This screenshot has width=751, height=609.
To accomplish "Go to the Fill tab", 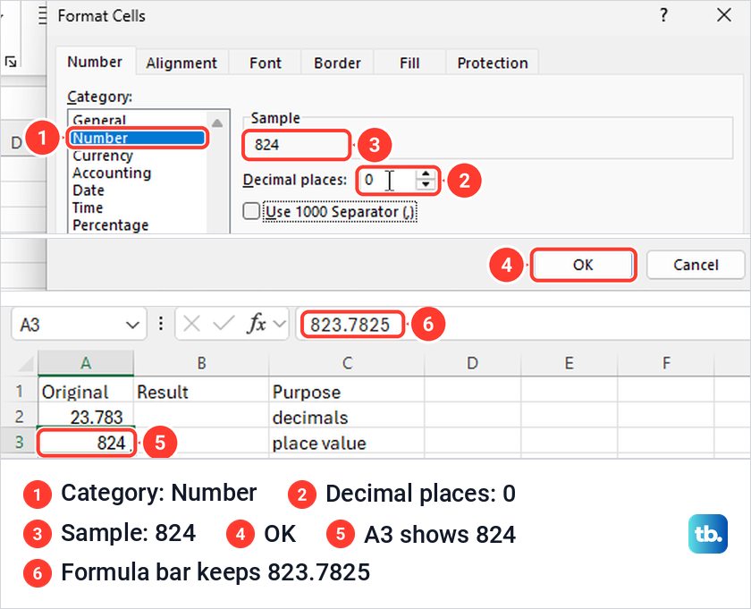I will tap(409, 63).
